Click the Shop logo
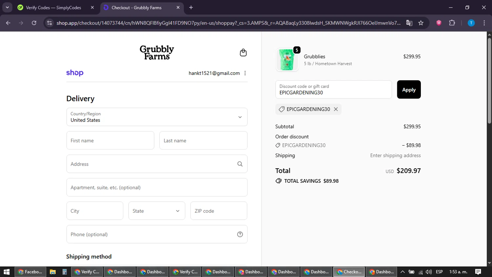 75,73
